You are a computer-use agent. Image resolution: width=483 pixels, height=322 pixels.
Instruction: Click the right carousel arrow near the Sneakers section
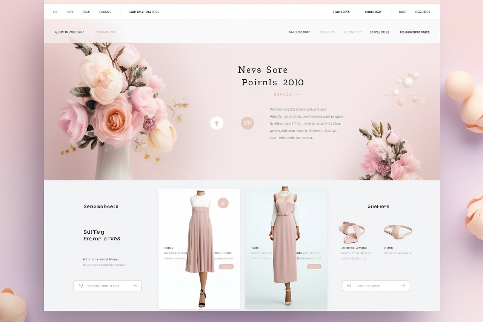point(428,235)
